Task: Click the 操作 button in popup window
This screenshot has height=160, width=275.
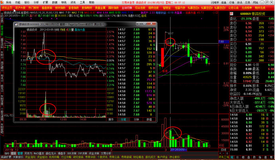Action: point(111,119)
